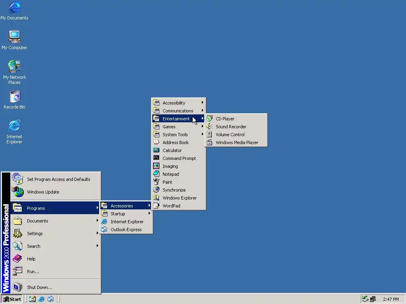Click the Notepad icon
This screenshot has height=304, width=406.
pos(156,174)
